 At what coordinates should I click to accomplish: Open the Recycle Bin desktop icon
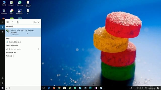[4, 12]
